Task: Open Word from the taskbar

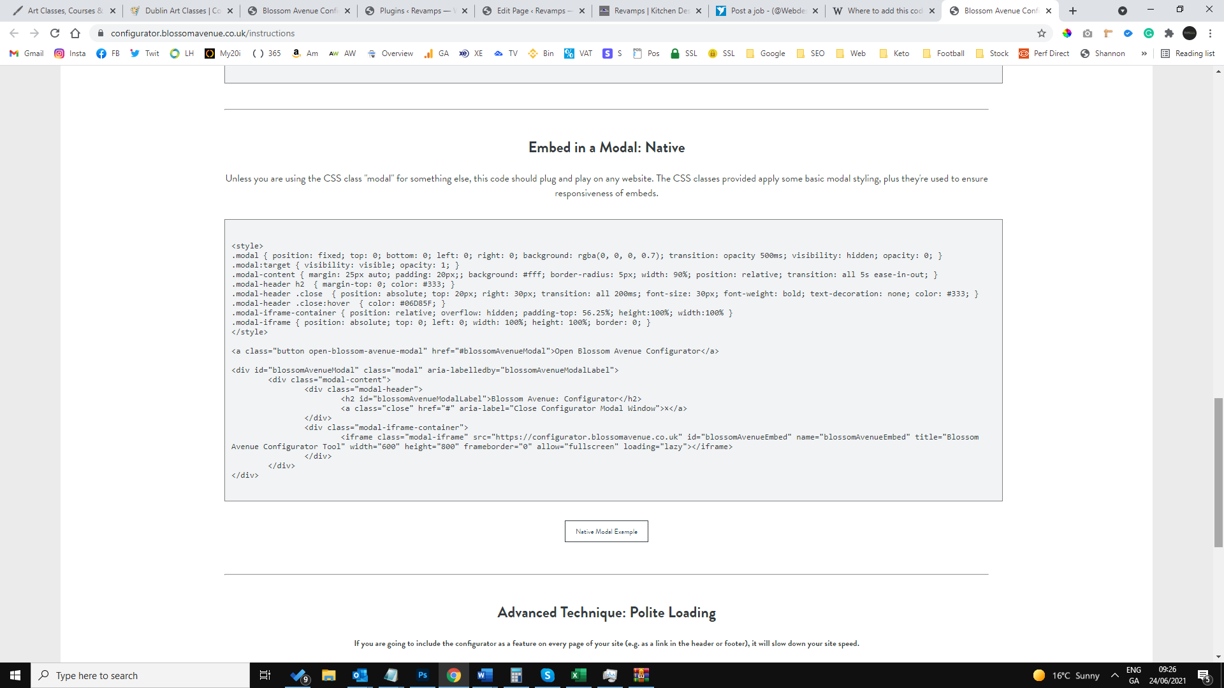Action: pos(484,675)
